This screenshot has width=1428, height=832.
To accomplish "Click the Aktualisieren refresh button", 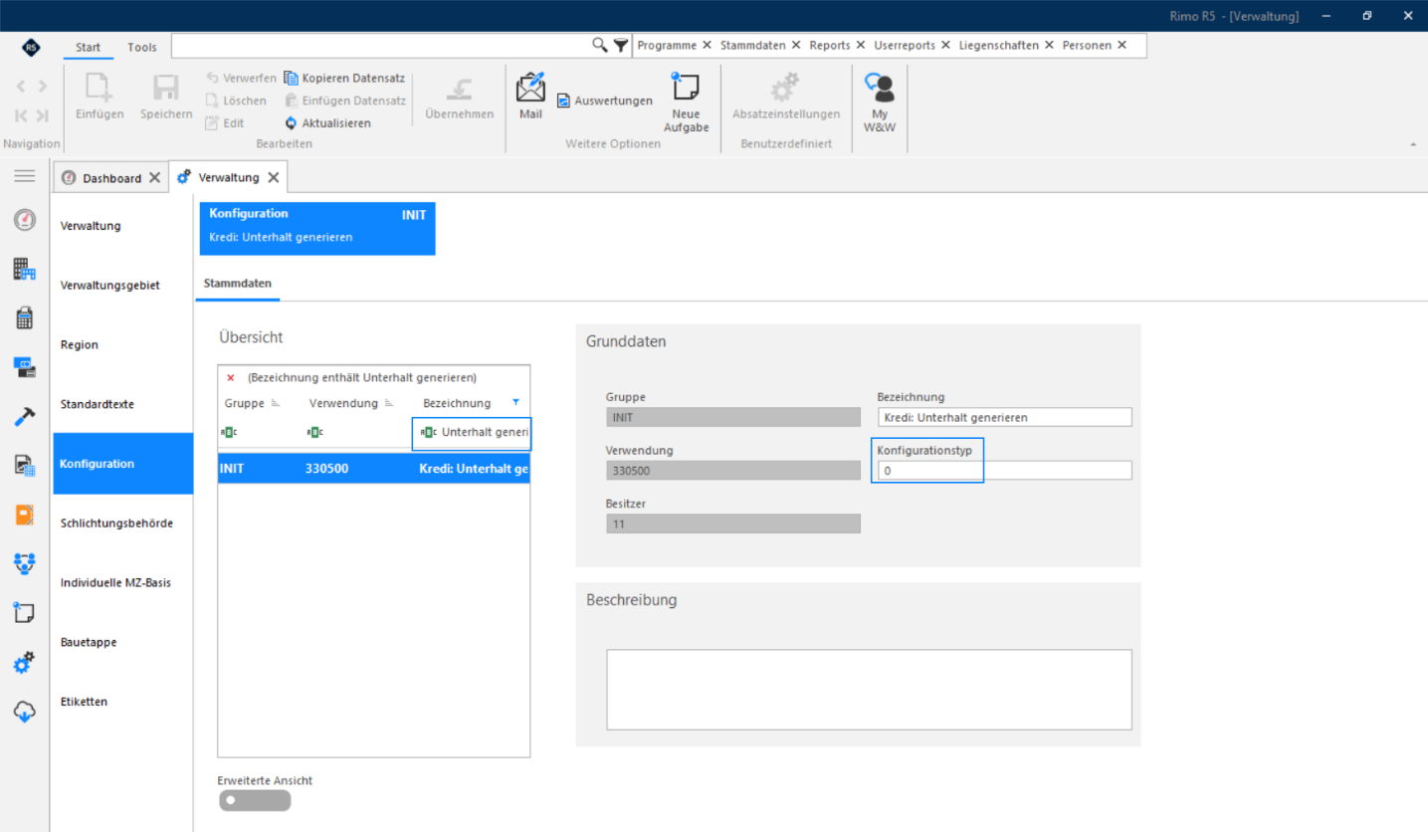I will pos(327,123).
